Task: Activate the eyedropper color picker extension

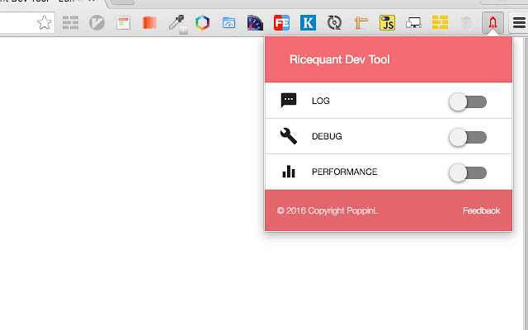Action: pos(177,24)
